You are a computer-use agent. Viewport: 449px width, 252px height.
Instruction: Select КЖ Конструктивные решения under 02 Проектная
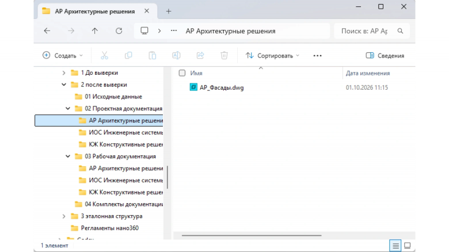[125, 144]
